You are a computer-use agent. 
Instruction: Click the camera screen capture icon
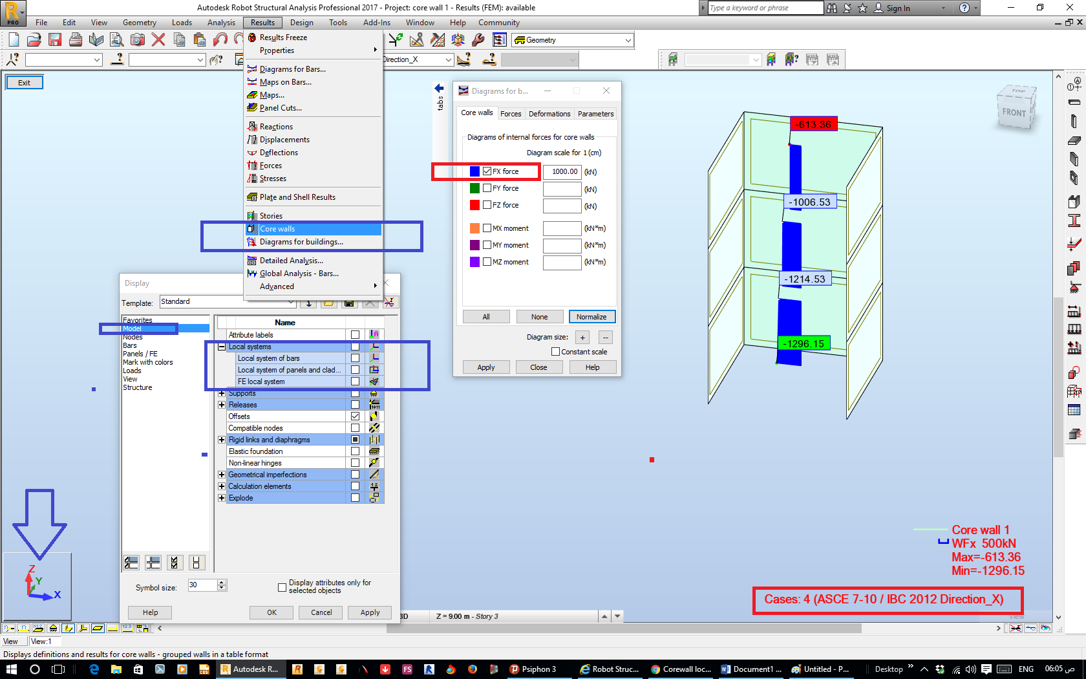(x=137, y=40)
